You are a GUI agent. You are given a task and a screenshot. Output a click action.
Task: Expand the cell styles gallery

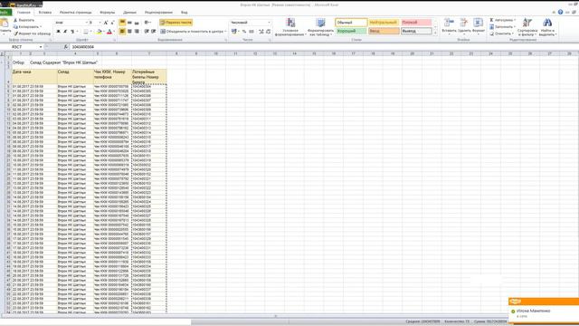tap(435, 33)
